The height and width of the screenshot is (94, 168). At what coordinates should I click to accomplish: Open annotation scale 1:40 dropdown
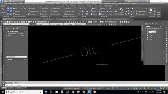coord(140,88)
